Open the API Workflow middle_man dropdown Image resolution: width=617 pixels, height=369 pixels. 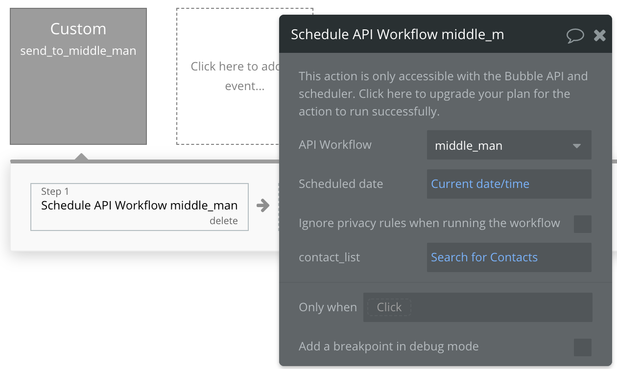508,145
